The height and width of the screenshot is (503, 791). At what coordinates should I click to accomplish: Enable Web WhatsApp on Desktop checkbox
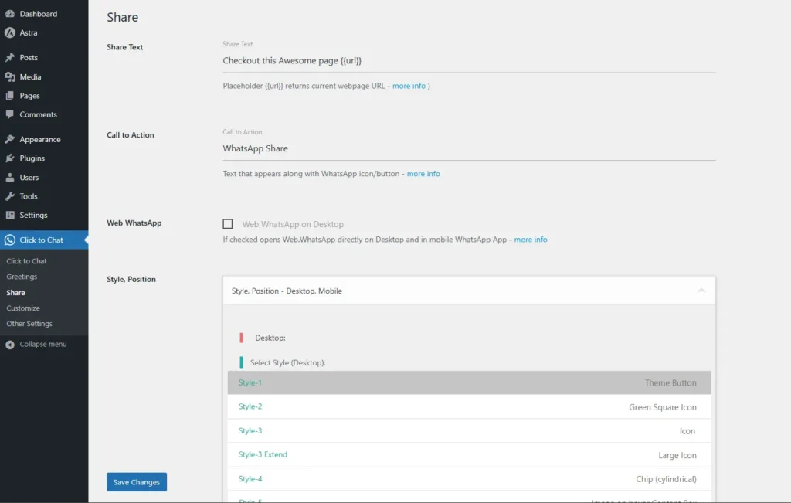pyautogui.click(x=228, y=224)
